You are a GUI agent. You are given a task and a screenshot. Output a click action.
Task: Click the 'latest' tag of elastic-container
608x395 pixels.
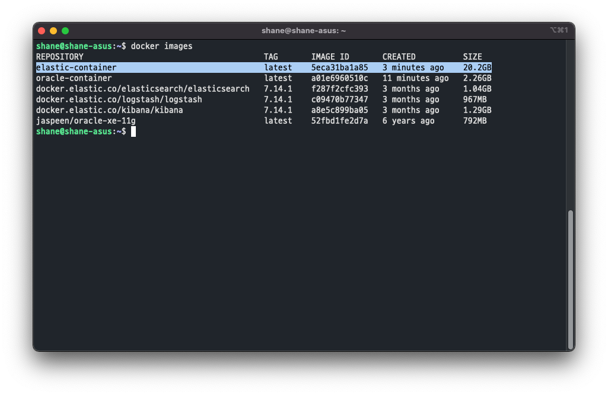[x=278, y=68]
